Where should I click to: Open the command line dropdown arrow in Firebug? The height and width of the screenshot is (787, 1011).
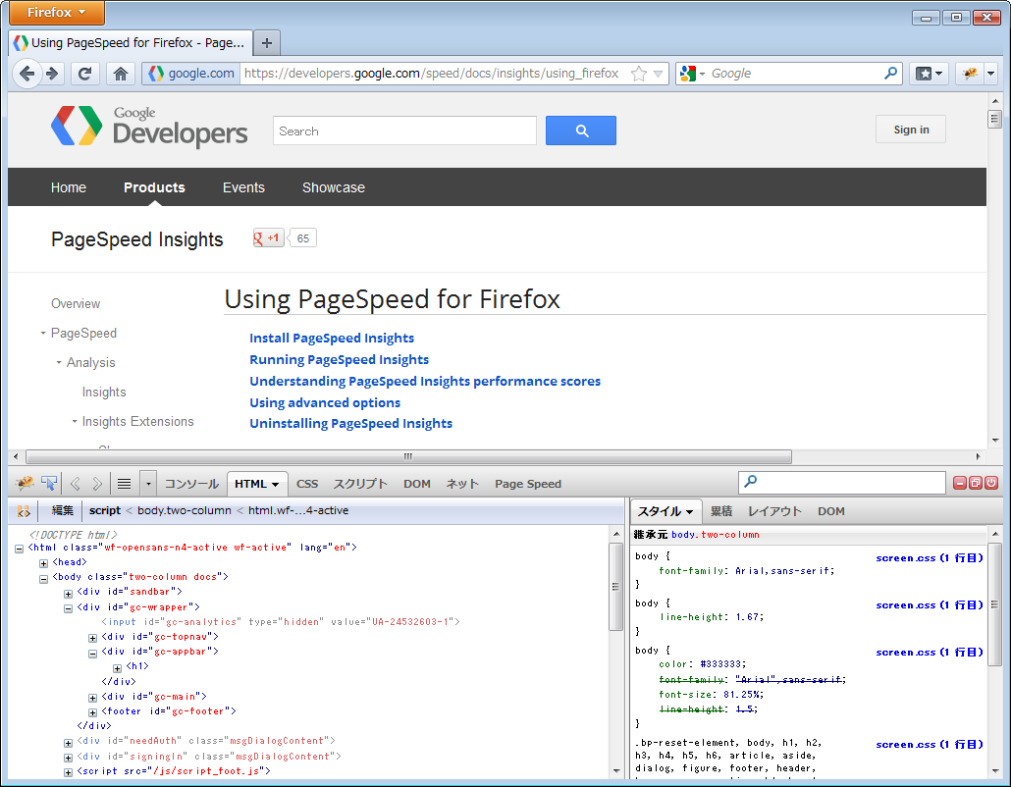148,484
